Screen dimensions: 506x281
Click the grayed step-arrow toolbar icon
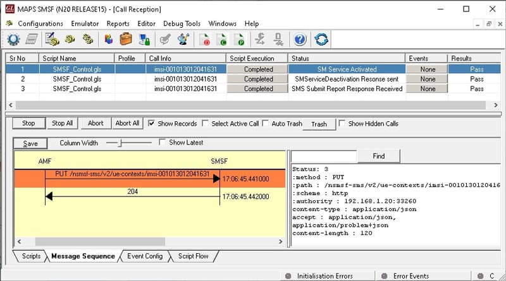pyautogui.click(x=260, y=39)
